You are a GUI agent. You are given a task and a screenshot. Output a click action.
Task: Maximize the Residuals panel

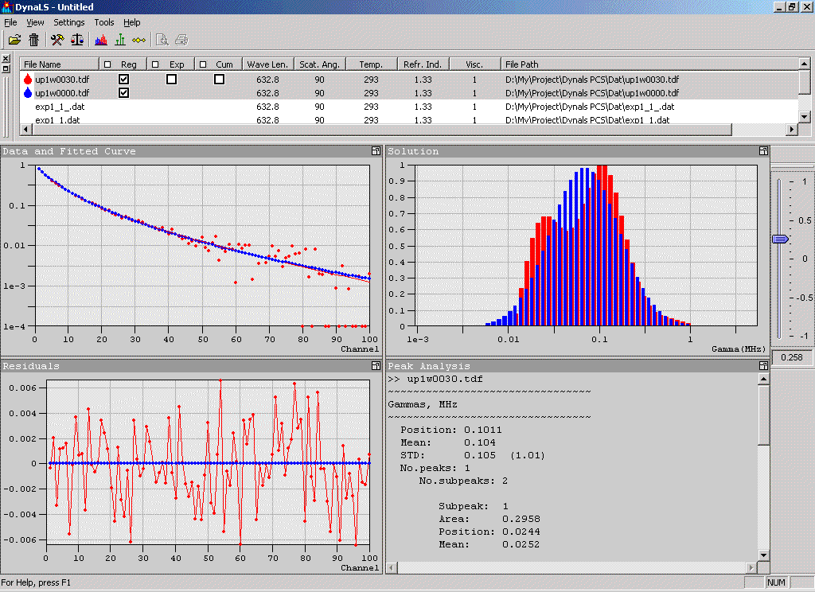(x=375, y=366)
